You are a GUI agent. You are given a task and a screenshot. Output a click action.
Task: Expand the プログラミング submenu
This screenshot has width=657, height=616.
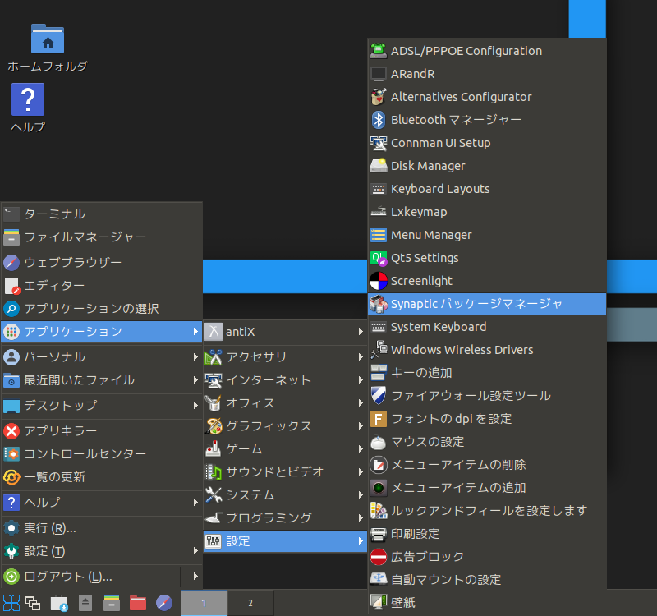coord(285,518)
